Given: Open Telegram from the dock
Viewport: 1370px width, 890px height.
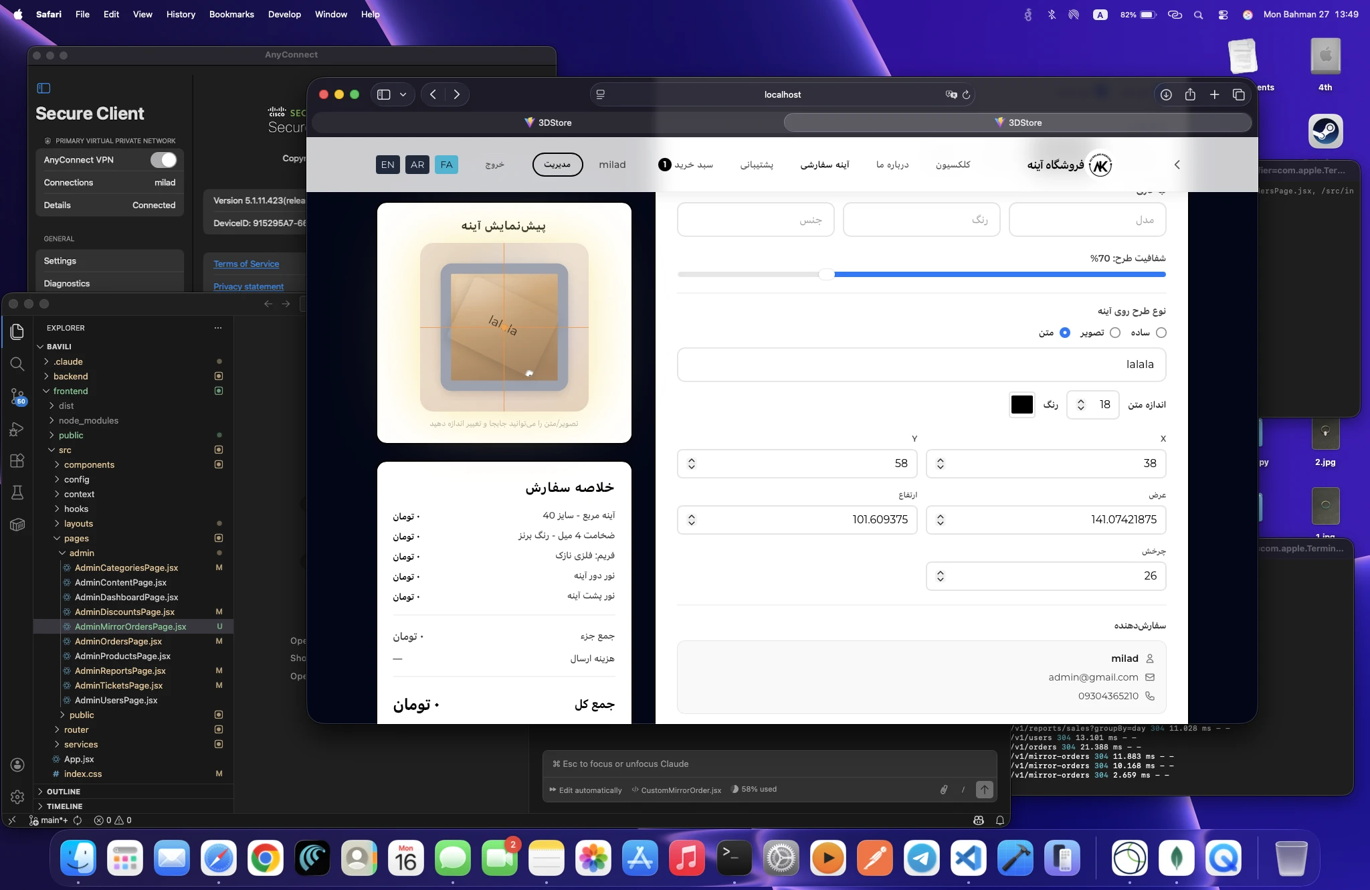Looking at the screenshot, I should click(x=922, y=858).
